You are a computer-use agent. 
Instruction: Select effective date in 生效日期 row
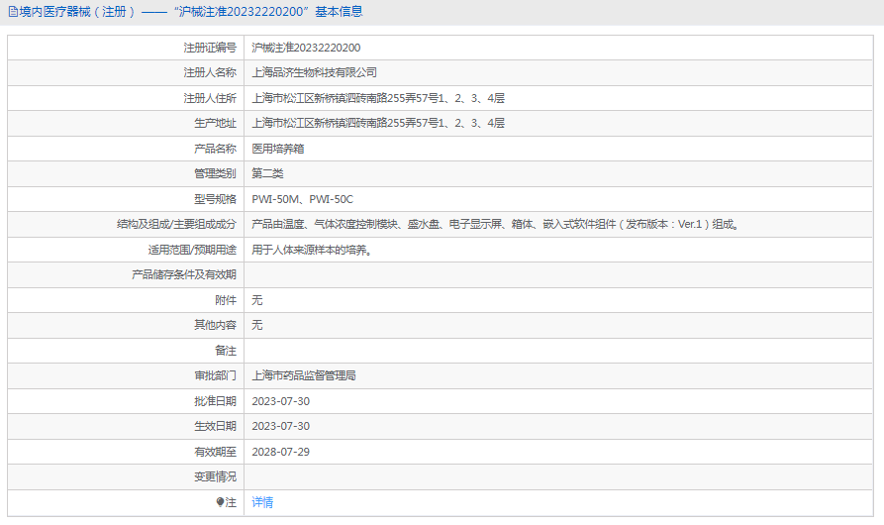click(x=281, y=426)
